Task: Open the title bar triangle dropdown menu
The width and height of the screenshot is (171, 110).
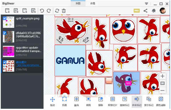Action: click(x=146, y=4)
